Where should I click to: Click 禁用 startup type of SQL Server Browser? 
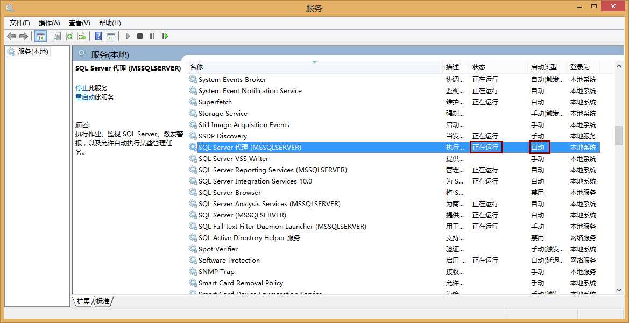538,193
